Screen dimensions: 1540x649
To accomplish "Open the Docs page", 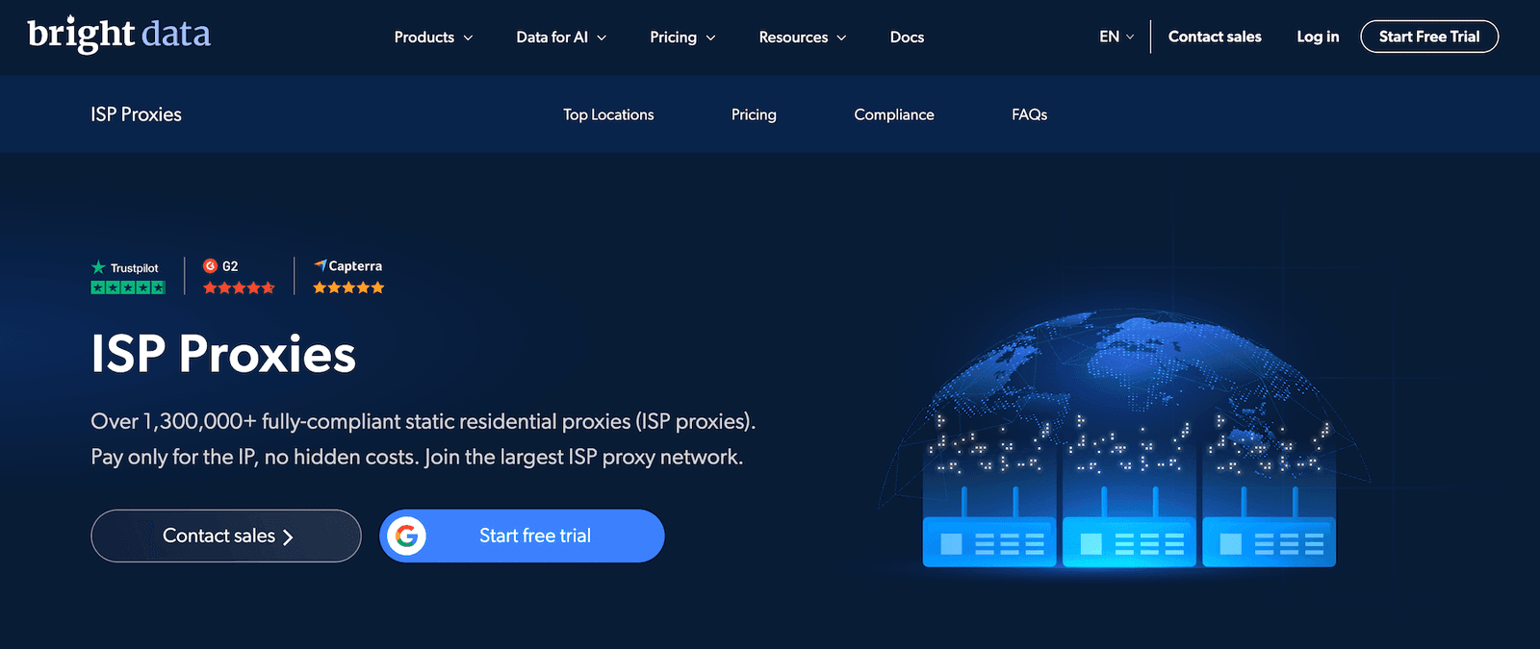I will click(907, 37).
